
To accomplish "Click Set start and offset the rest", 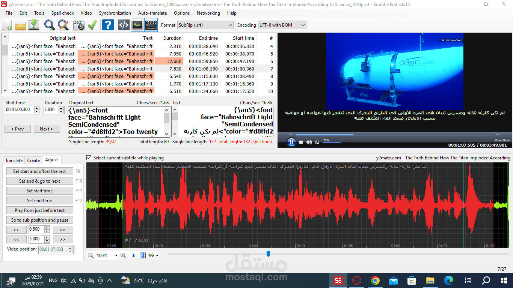I will tap(39, 171).
